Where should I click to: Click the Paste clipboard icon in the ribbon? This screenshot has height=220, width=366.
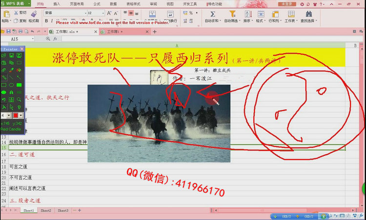[6, 14]
